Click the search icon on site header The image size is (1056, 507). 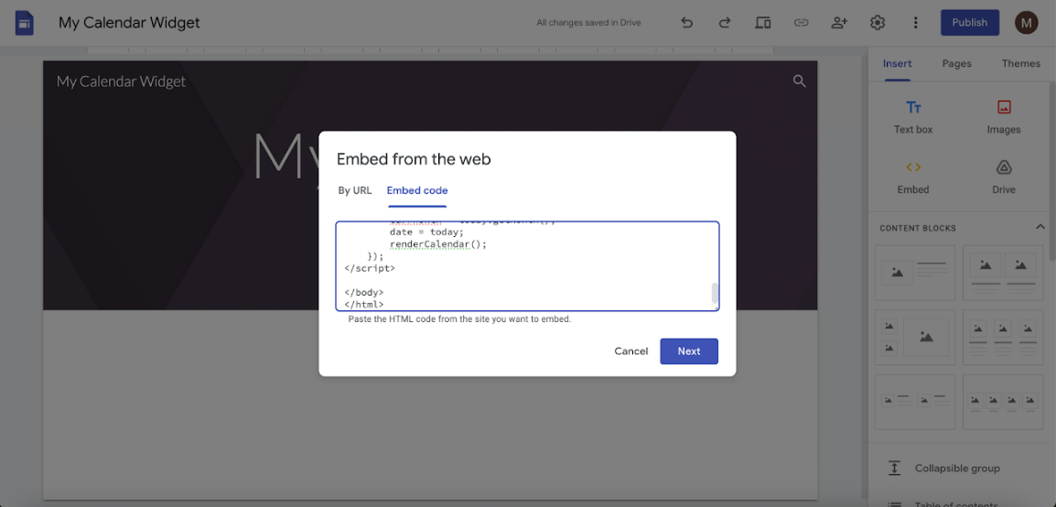pyautogui.click(x=800, y=81)
